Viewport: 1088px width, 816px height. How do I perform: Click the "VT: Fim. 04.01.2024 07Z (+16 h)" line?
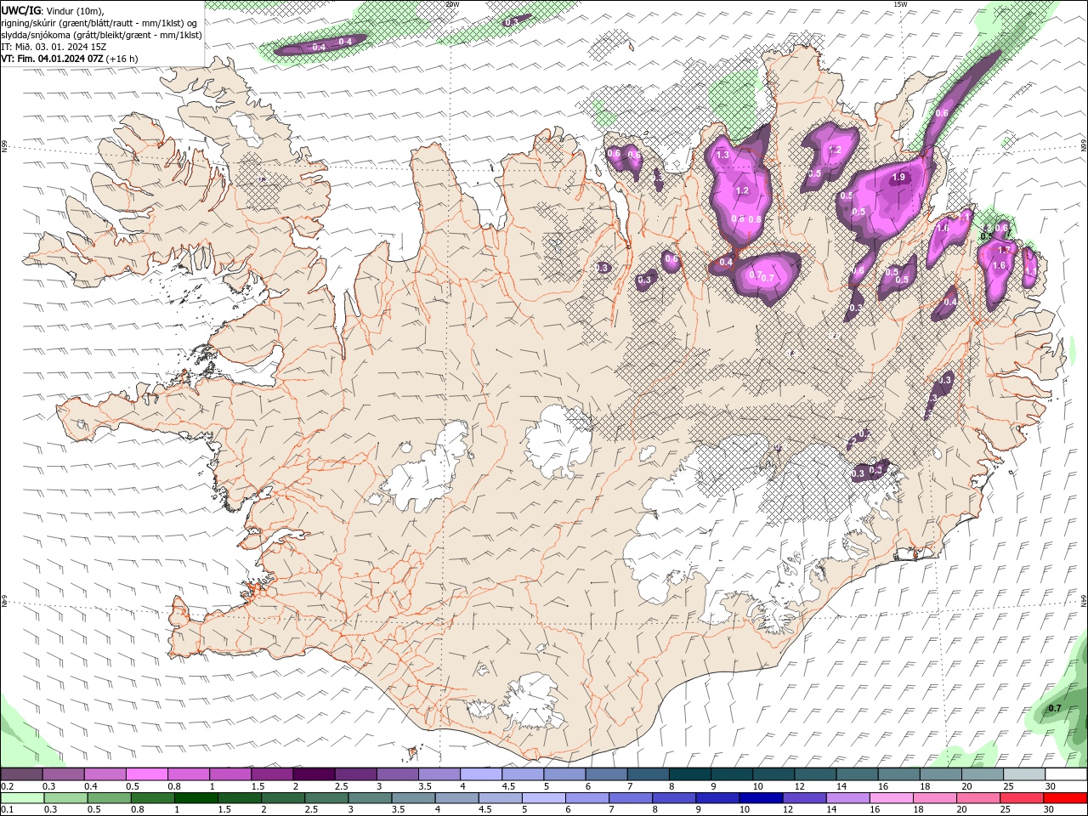70,59
